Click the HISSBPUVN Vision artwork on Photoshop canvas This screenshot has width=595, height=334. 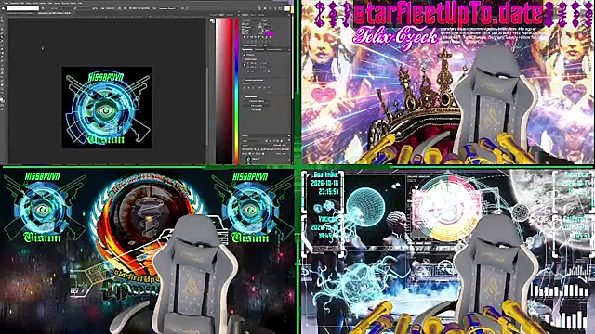coord(107,108)
